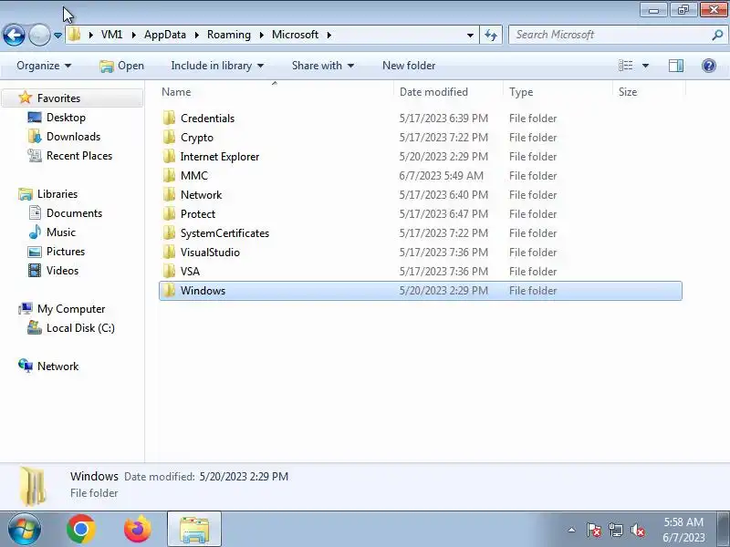Open the Share with menu
This screenshot has width=730, height=547.
323,66
